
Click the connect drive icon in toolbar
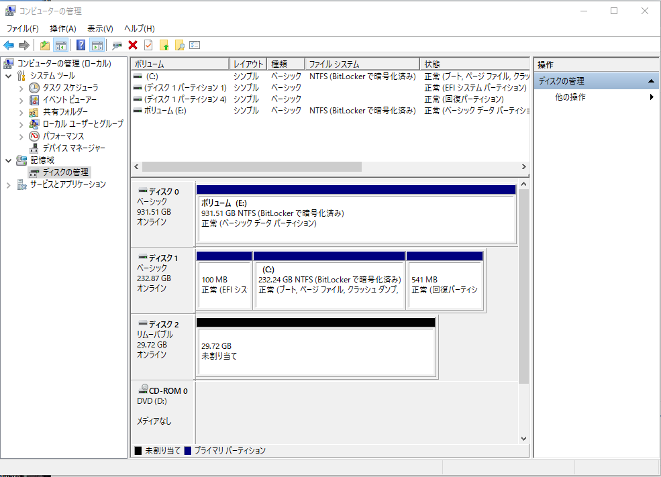click(117, 45)
